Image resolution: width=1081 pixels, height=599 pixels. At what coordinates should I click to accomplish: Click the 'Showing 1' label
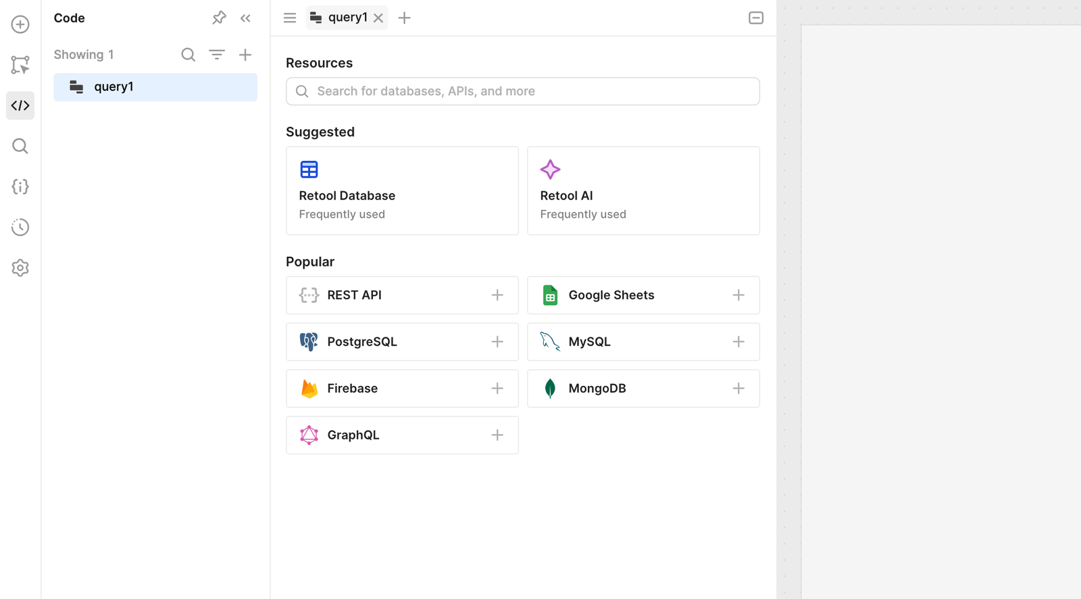(84, 55)
